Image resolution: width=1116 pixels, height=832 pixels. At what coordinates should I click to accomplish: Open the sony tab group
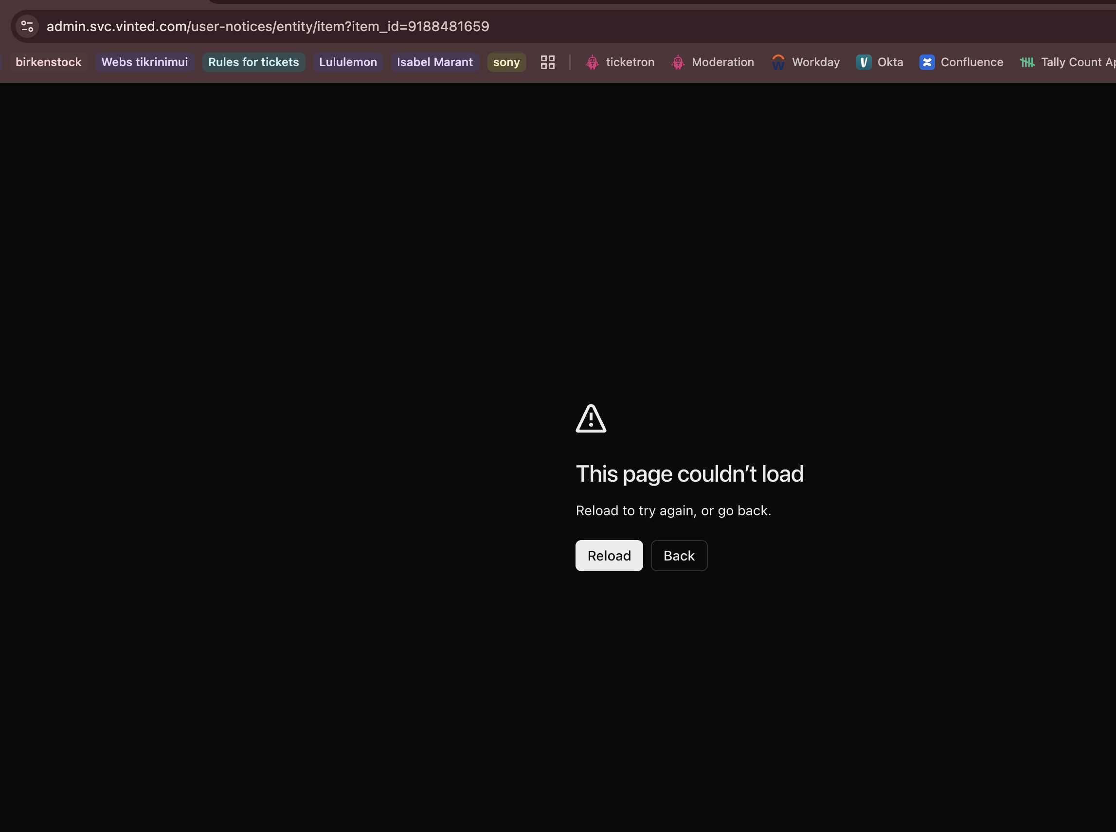(506, 62)
